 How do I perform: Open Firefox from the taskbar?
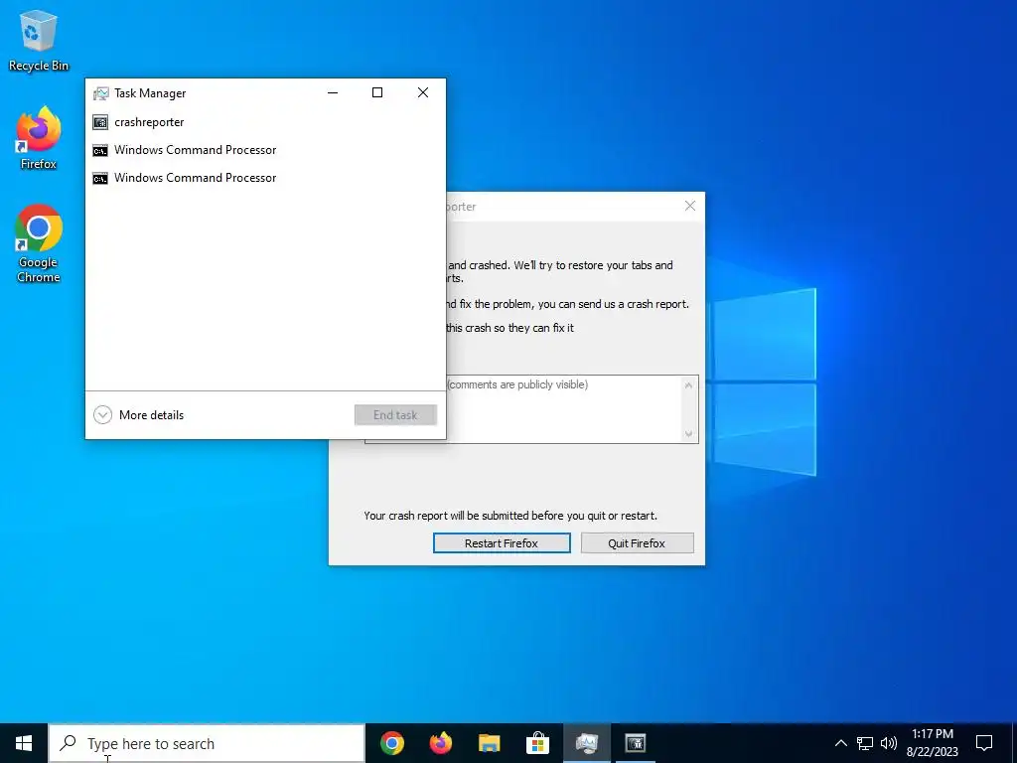pos(441,743)
